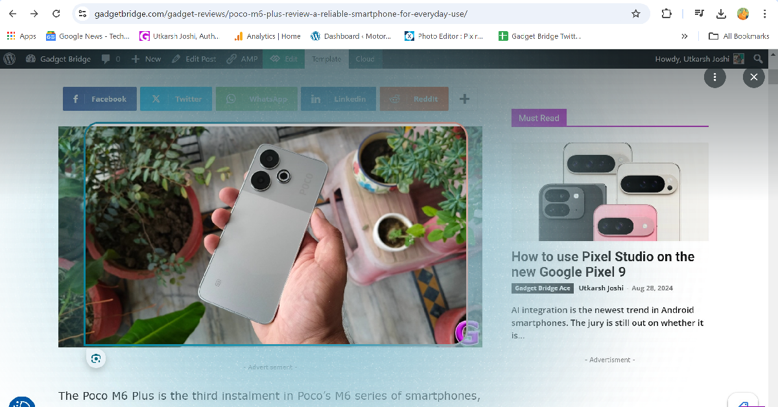Open the admin bar search magnifier
Screen dimensions: 778x407
click(x=758, y=59)
